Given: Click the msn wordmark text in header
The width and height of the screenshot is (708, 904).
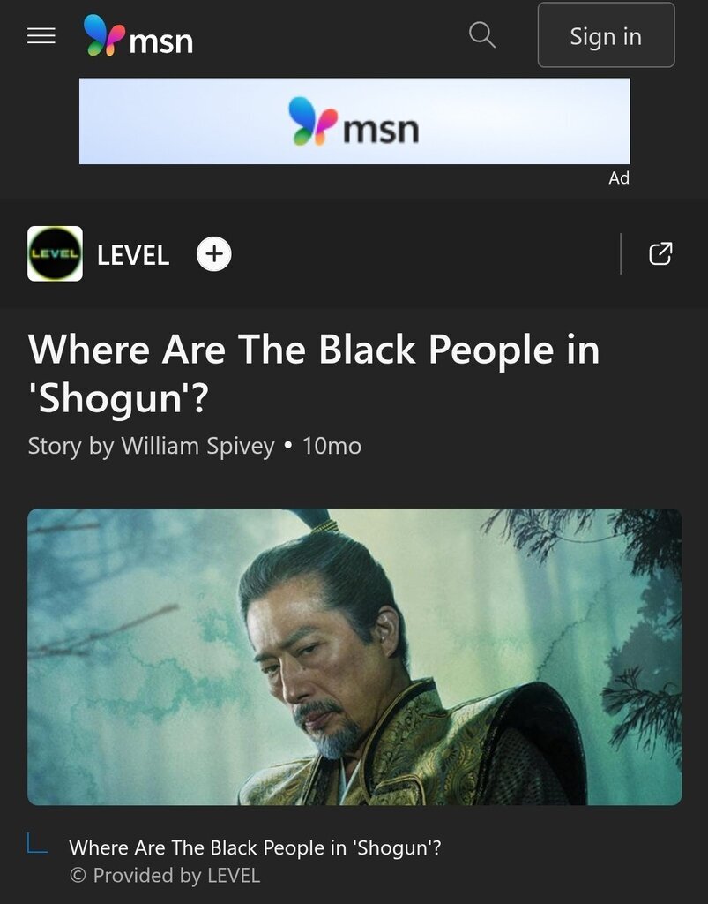Looking at the screenshot, I should pos(160,41).
